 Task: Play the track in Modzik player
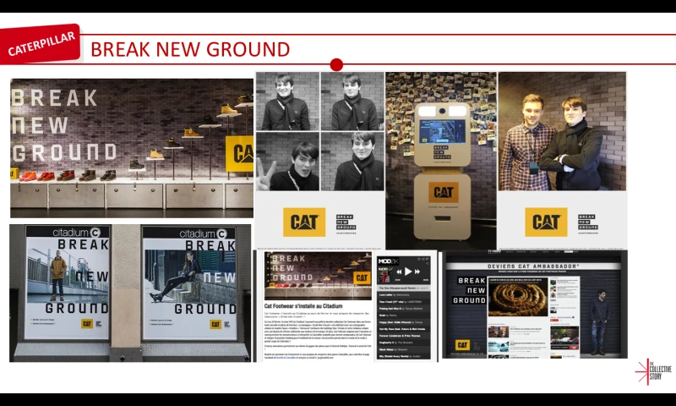pyautogui.click(x=408, y=272)
